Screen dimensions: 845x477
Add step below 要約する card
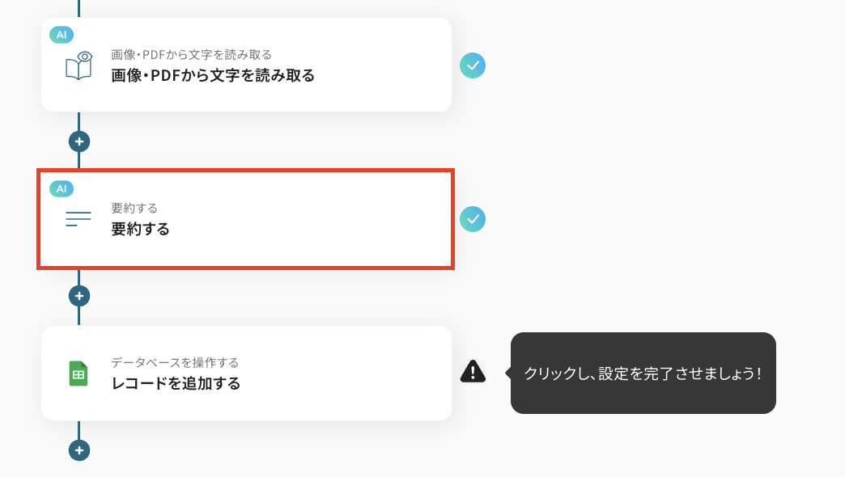coord(79,296)
